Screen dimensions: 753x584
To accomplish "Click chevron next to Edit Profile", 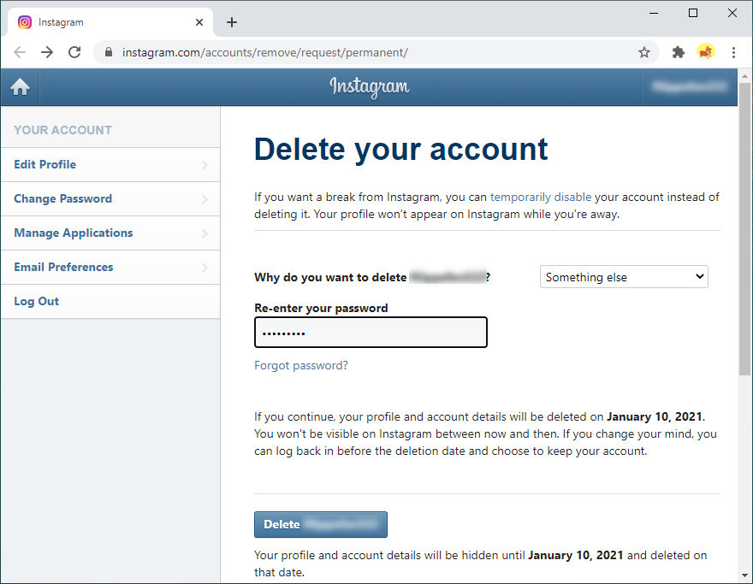I will pos(205,165).
